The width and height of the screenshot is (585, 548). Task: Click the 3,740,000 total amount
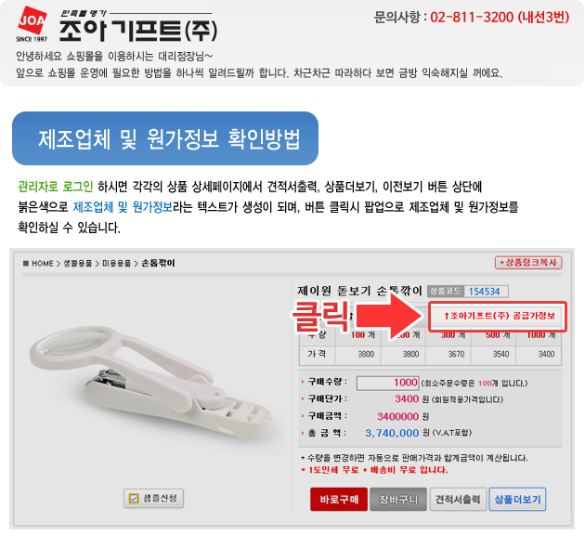[392, 433]
